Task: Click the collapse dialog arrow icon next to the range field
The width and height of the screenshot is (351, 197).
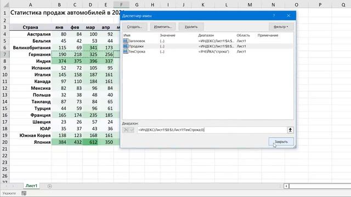Action: pos(290,130)
